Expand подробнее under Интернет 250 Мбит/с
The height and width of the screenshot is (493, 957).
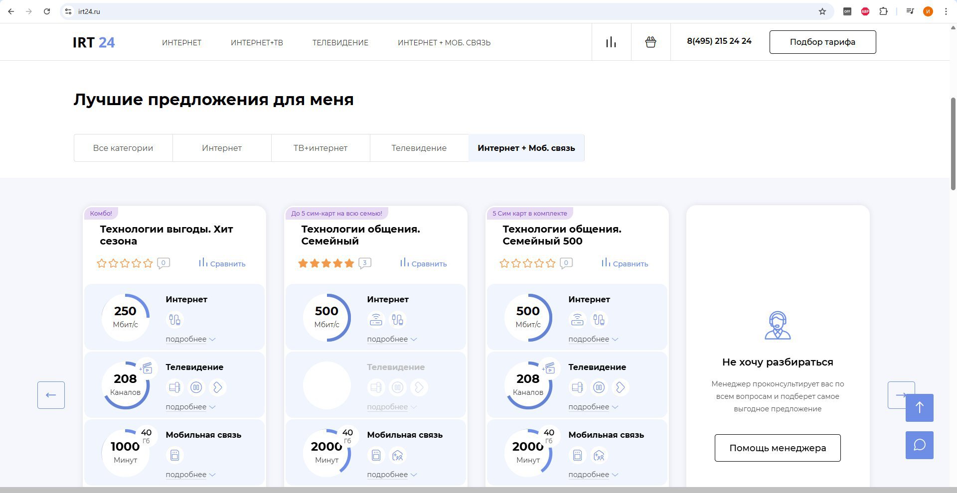(x=190, y=339)
